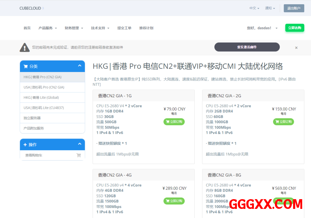Dismiss the email verification alert

tap(296, 48)
